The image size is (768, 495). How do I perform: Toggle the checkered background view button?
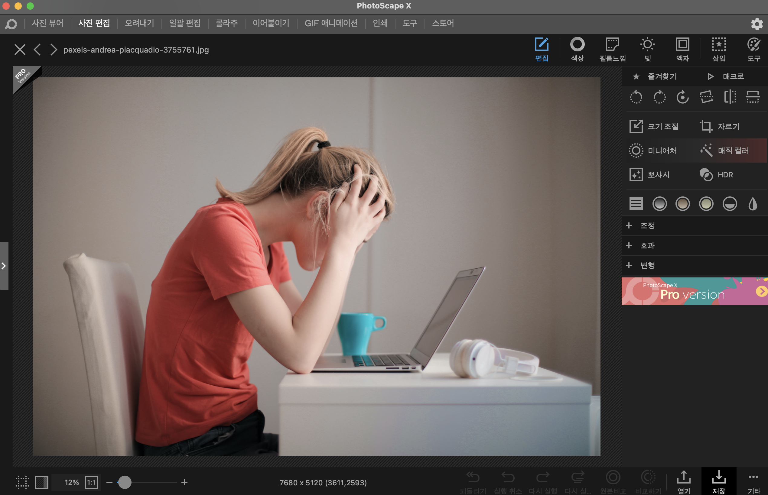click(41, 482)
